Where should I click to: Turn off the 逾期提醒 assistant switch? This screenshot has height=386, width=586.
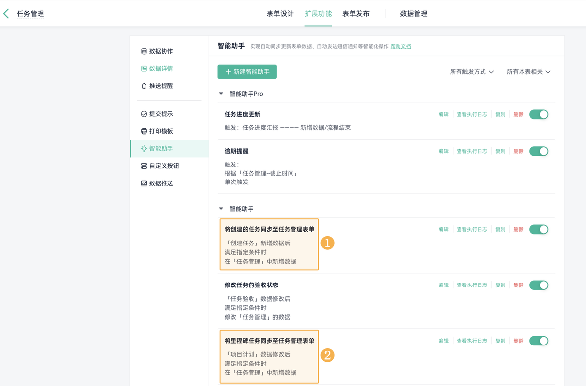[x=539, y=151]
